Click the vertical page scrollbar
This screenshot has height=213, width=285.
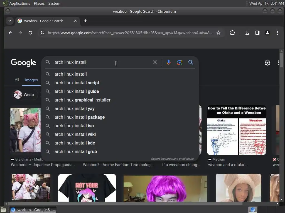tap(282, 60)
